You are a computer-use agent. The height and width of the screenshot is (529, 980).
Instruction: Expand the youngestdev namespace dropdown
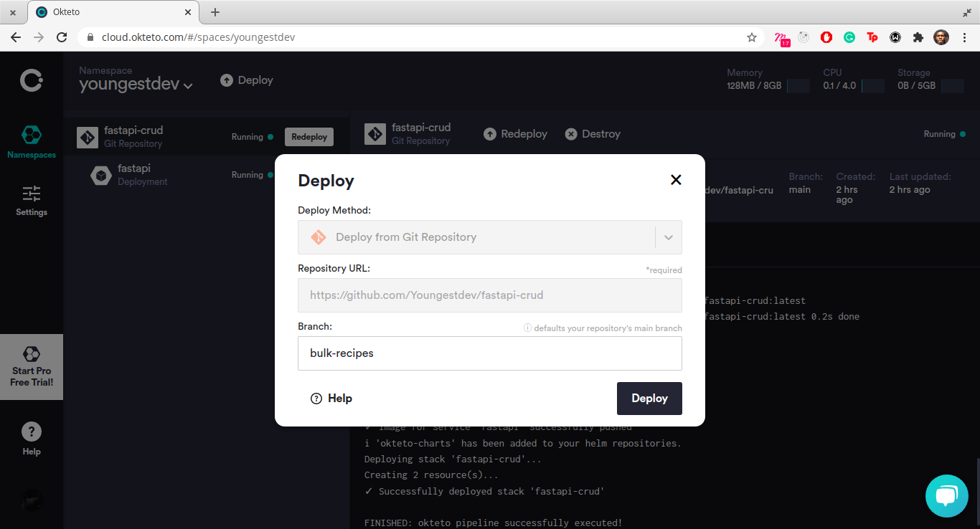click(136, 84)
